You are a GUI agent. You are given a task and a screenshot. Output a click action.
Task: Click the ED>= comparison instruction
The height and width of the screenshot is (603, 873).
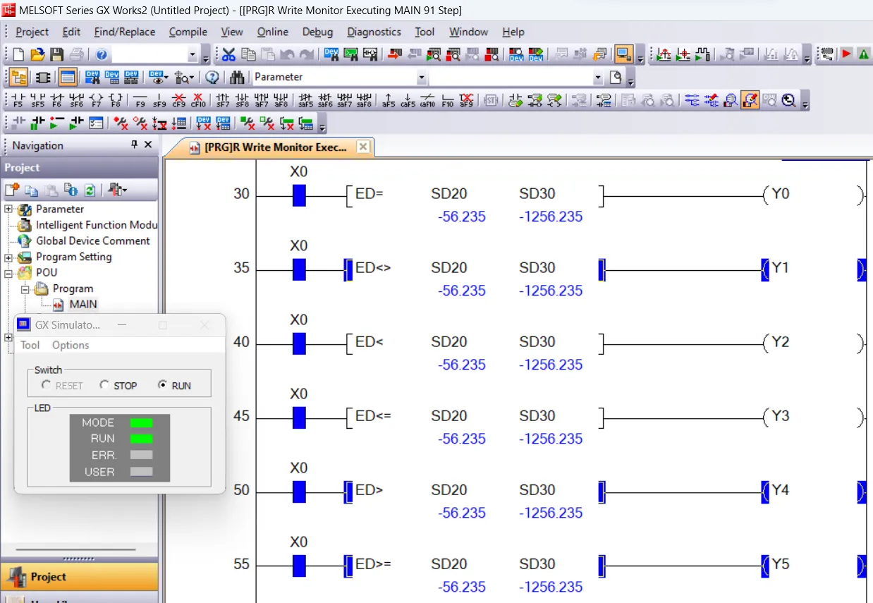coord(373,564)
